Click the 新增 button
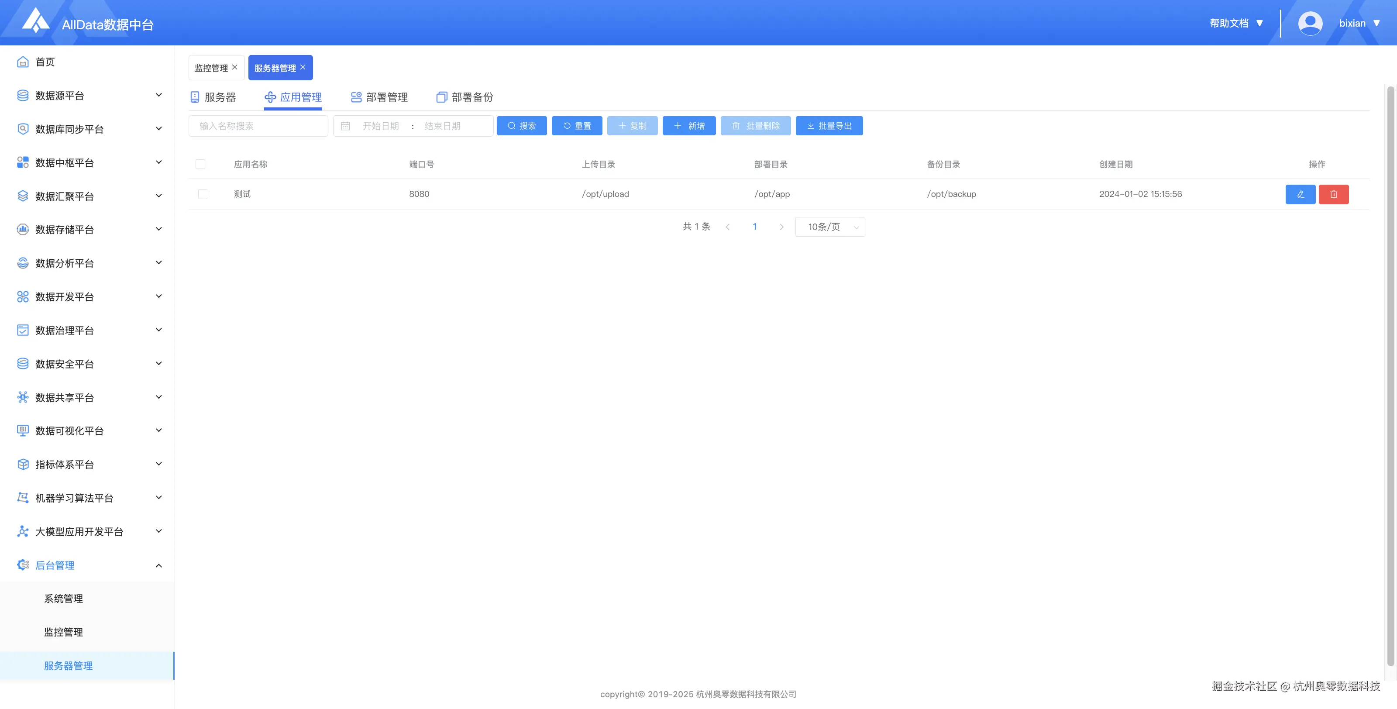 [x=689, y=125]
